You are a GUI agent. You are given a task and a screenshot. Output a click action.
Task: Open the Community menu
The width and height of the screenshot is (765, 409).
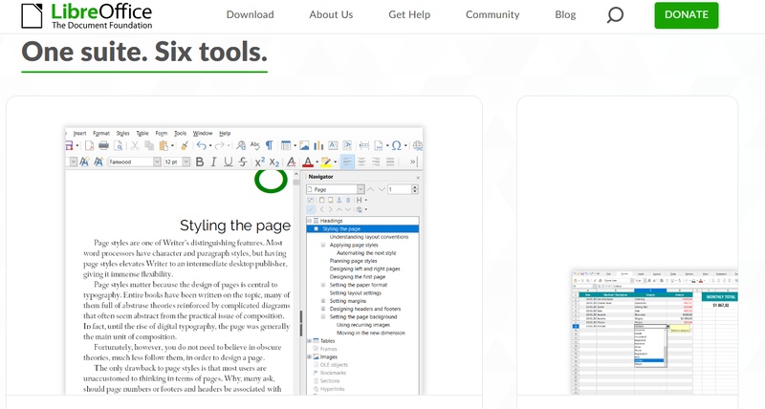[x=492, y=14]
